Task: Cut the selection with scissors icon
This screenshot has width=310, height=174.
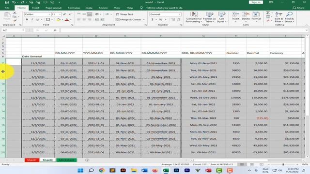Action: pos(15,13)
